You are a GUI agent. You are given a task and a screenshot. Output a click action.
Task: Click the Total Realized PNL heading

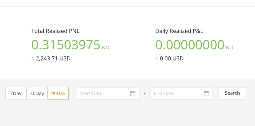pos(55,31)
